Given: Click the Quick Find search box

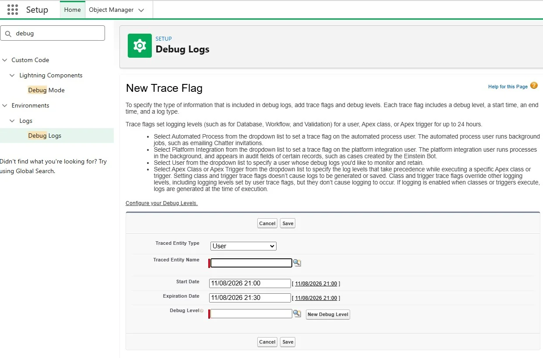Looking at the screenshot, I should pyautogui.click(x=53, y=33).
